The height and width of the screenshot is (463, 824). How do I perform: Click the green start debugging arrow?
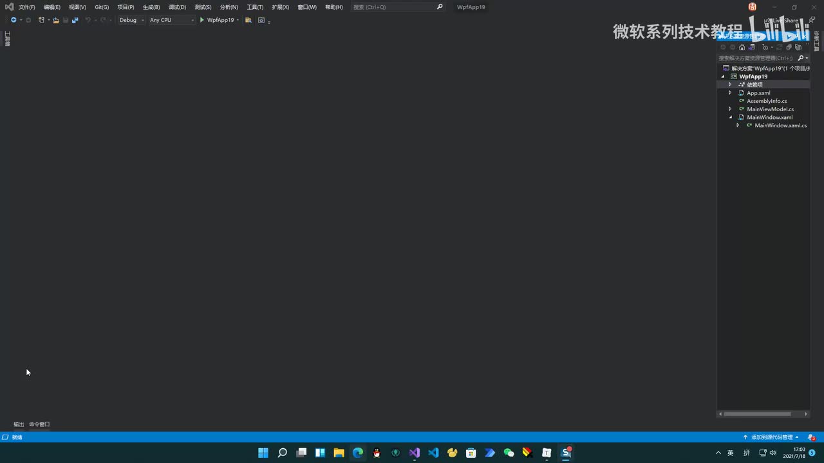(x=201, y=20)
